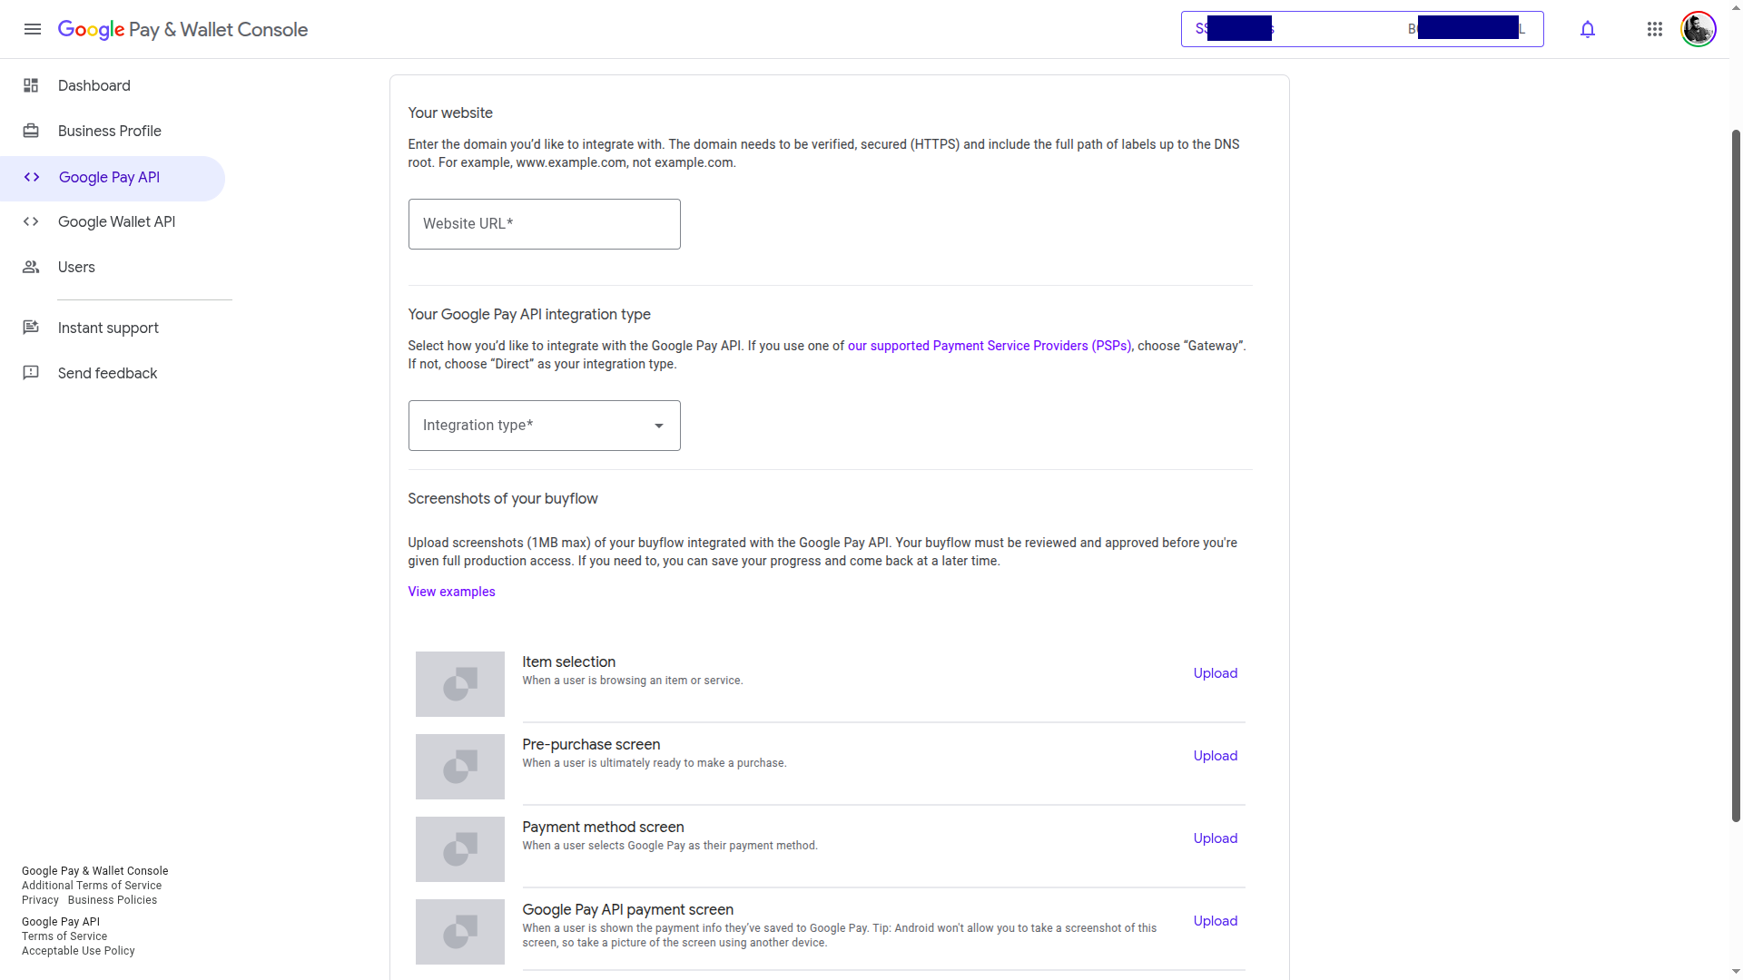Click the notifications bell icon
The width and height of the screenshot is (1743, 980).
click(1587, 29)
